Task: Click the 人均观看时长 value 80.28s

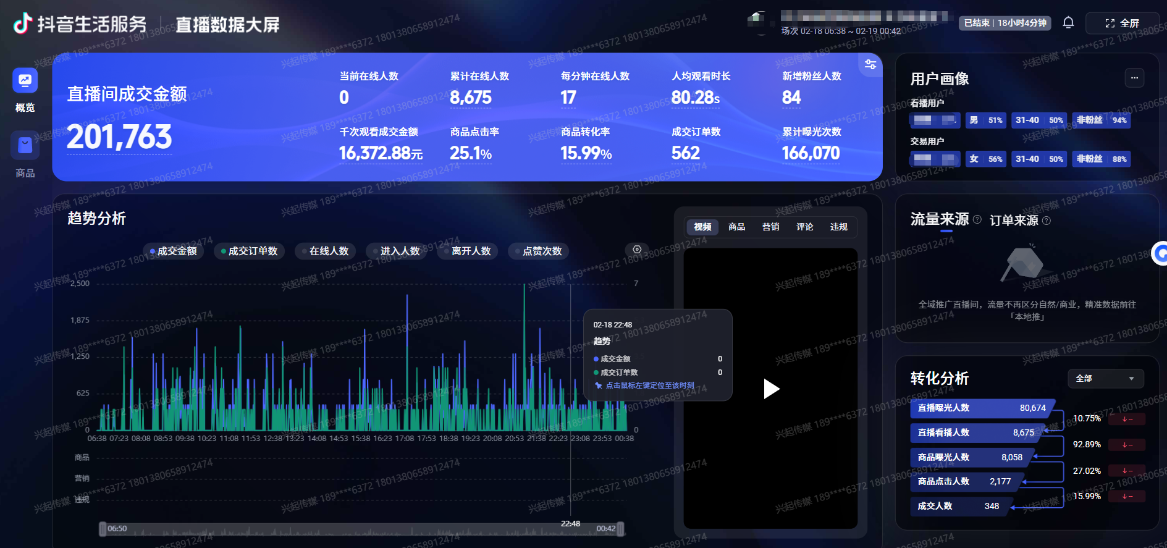Action: pos(696,98)
